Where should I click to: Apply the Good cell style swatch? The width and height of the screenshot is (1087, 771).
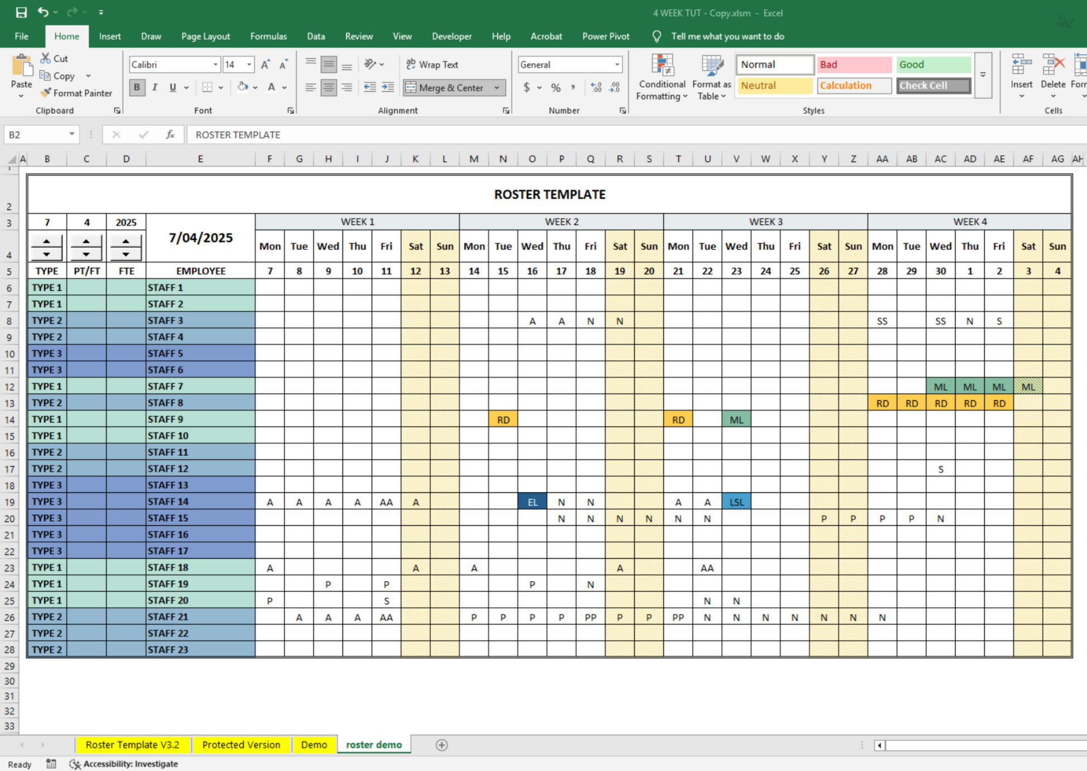[x=933, y=64]
